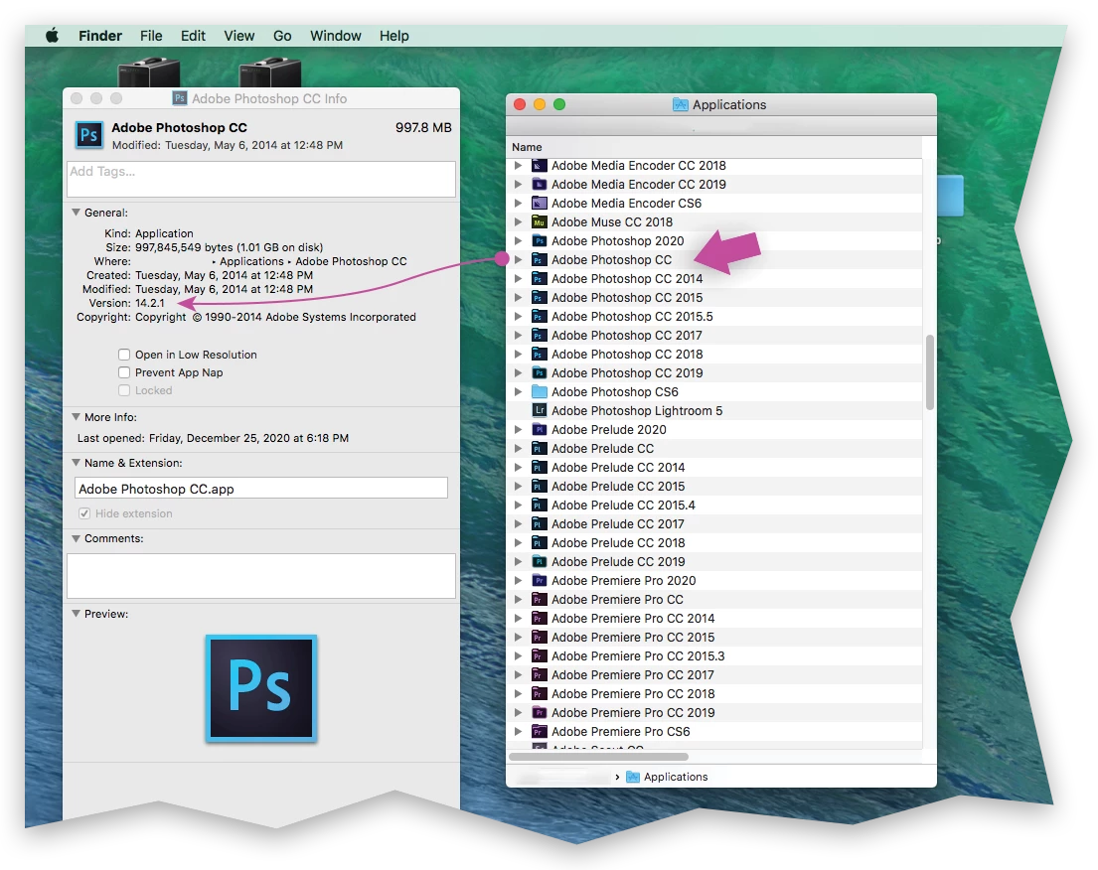The height and width of the screenshot is (870, 1098).
Task: Open the Finder menu
Action: [x=100, y=36]
